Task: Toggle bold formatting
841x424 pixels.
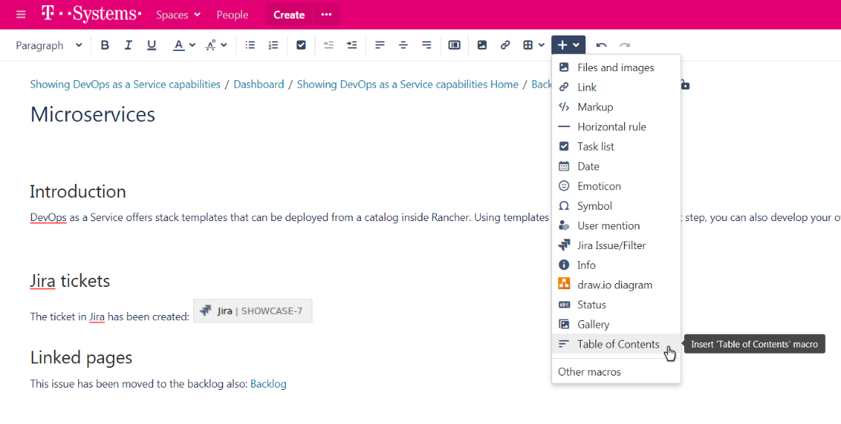Action: pyautogui.click(x=105, y=45)
